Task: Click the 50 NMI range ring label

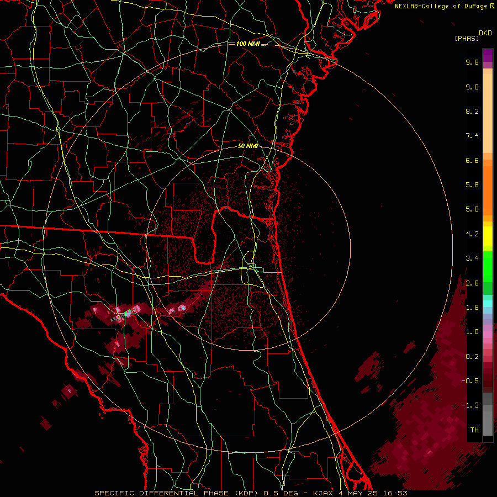Action: coord(248,146)
